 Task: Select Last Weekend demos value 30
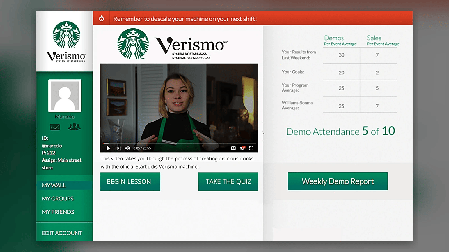pyautogui.click(x=342, y=55)
